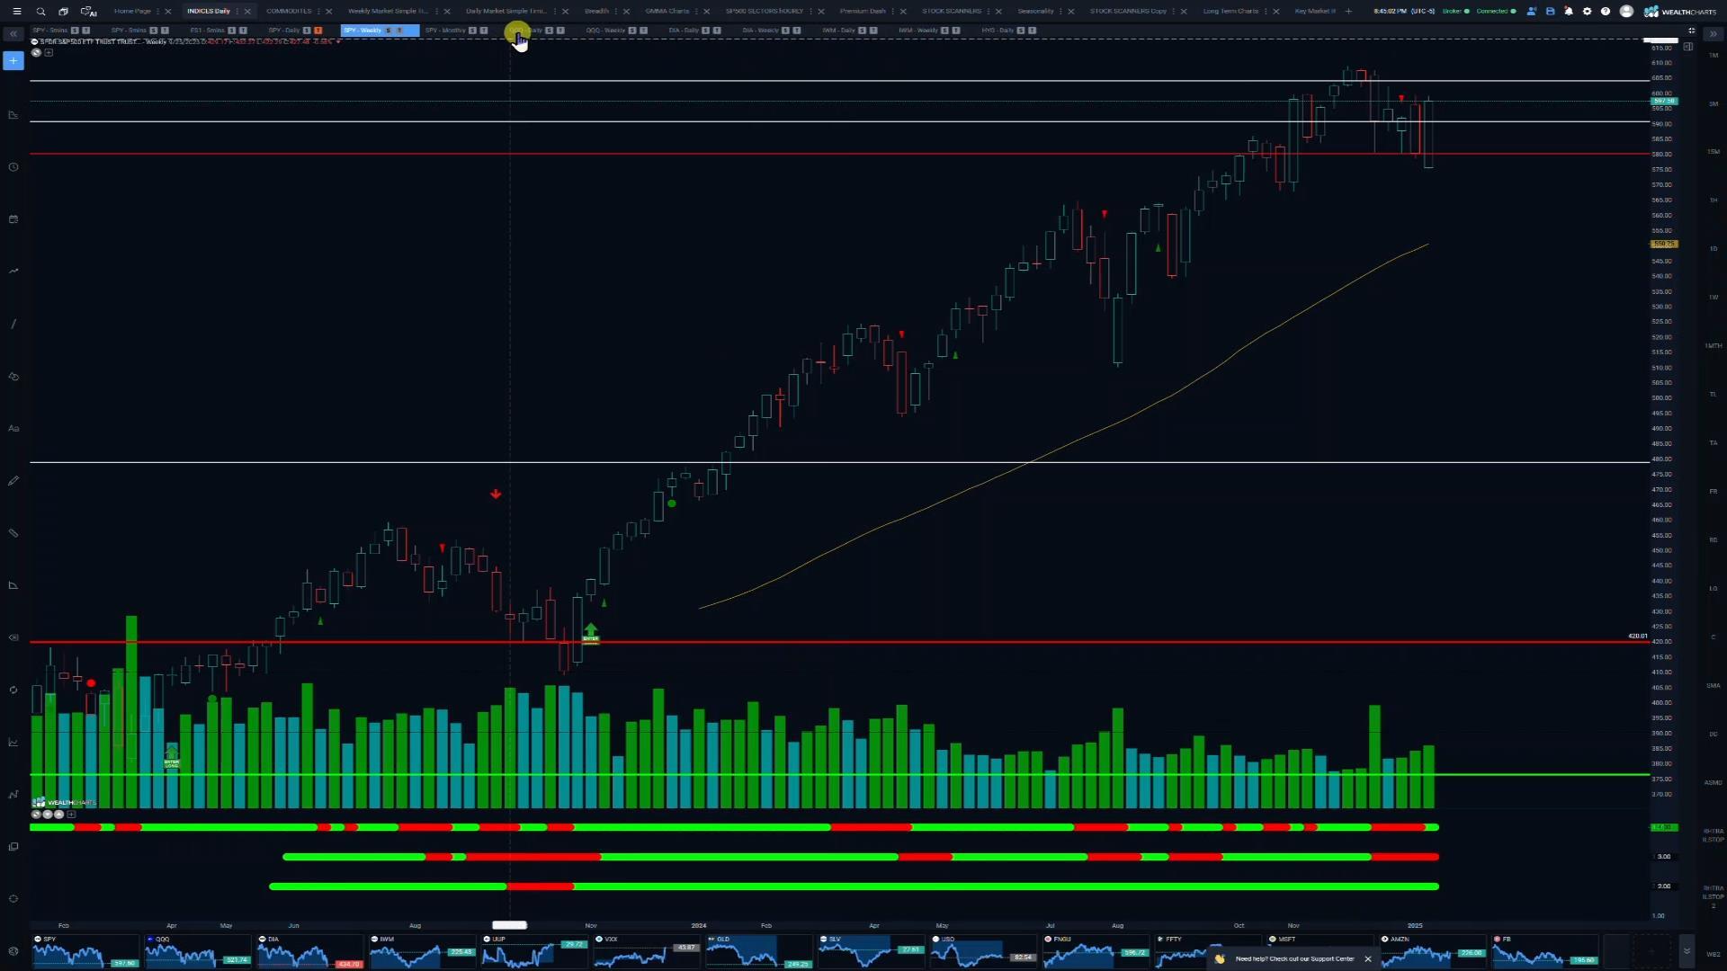The image size is (1727, 971).
Task: Toggle the orange button on SPY - Daily
Action: point(318,30)
